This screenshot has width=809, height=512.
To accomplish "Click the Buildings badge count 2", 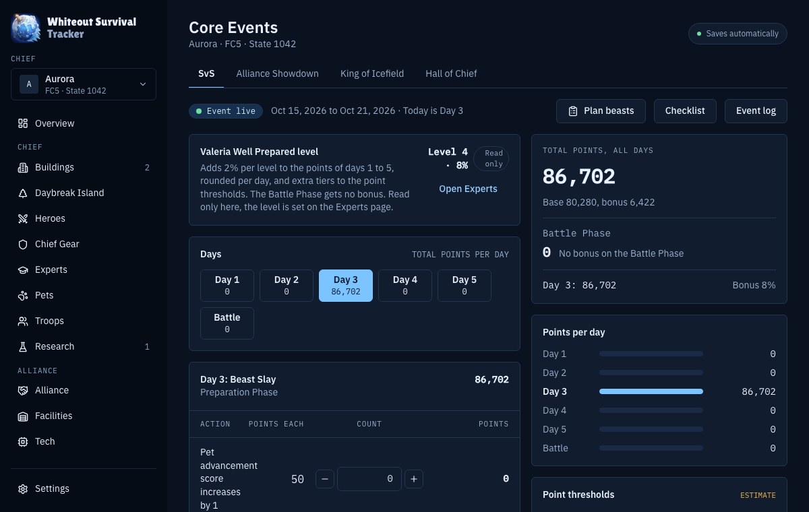I will point(147,168).
